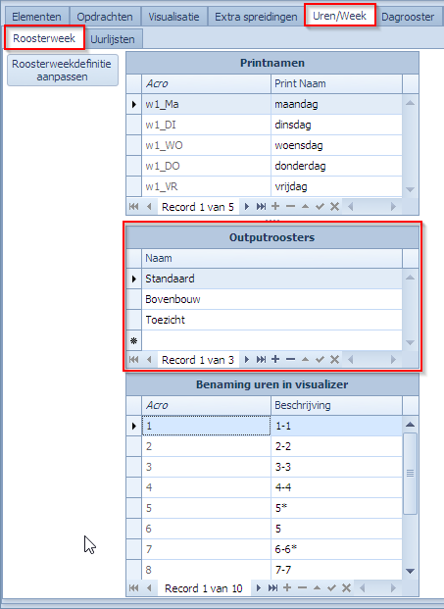The image size is (444, 609).
Task: Go to previous record in Outputroosters navigator
Action: tap(149, 359)
